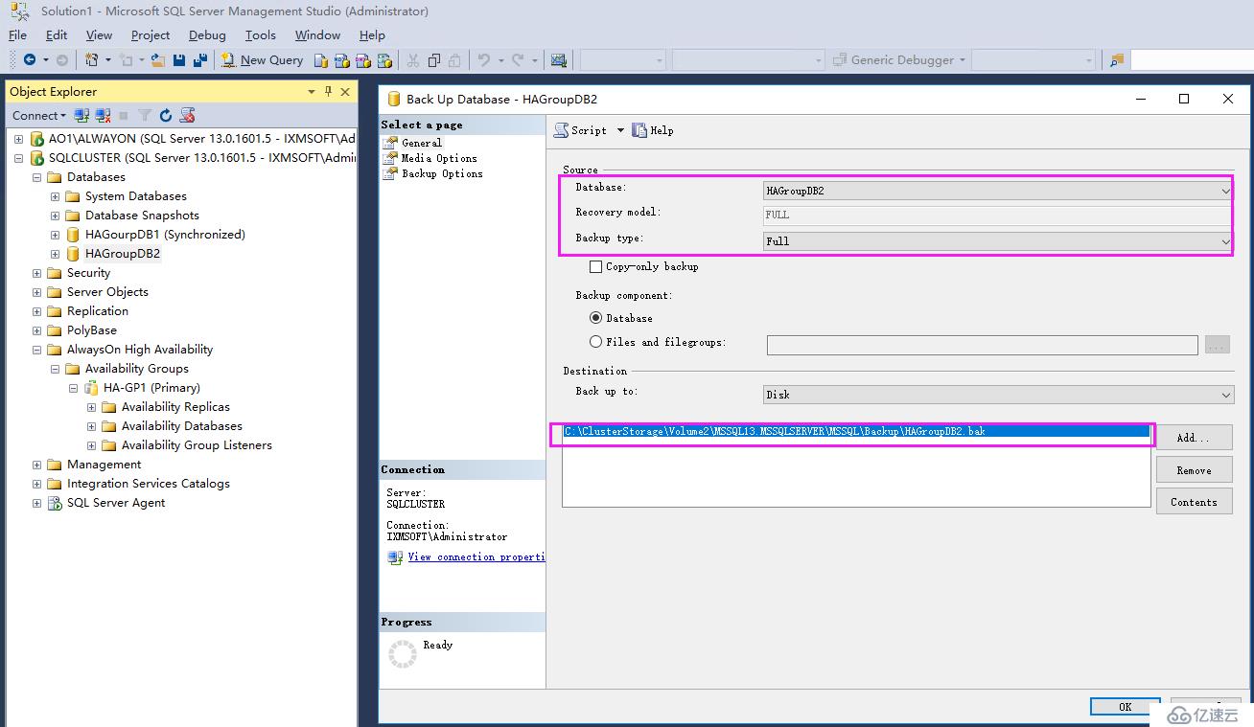This screenshot has height=727, width=1254.
Task: Open the Edit menu
Action: 57,35
